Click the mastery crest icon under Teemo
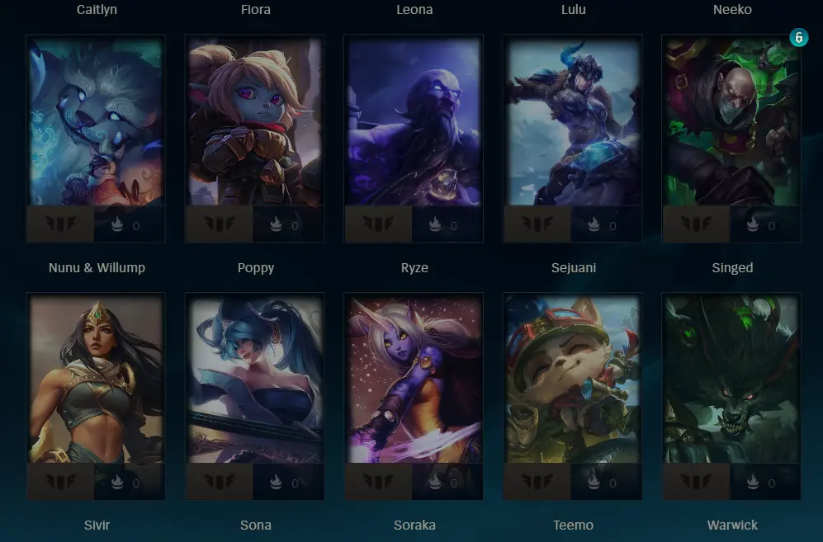This screenshot has width=823, height=542. [537, 481]
